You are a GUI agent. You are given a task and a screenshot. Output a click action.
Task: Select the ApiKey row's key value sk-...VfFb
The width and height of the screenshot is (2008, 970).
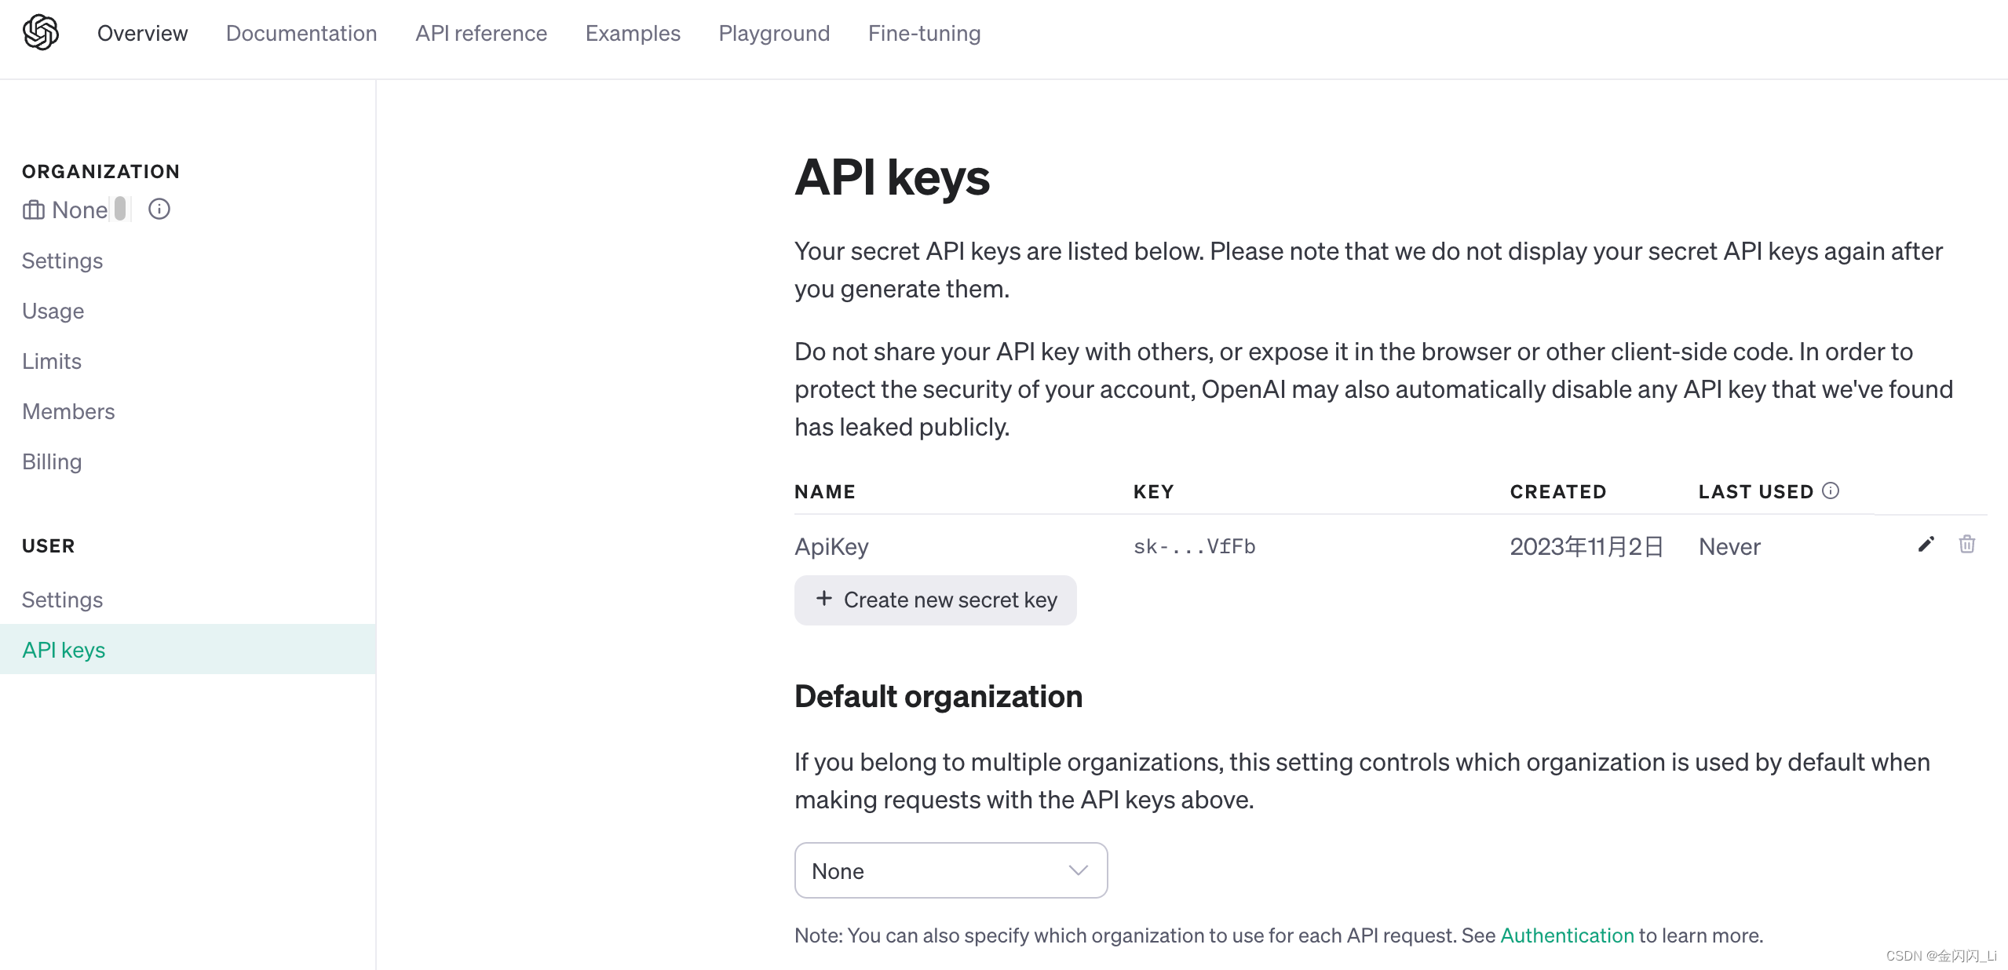pos(1194,547)
